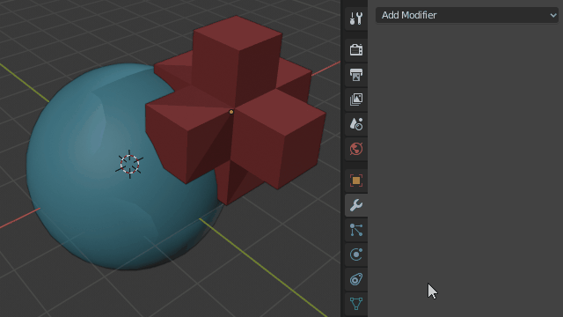Open the Add Modifier dropdown

(467, 15)
